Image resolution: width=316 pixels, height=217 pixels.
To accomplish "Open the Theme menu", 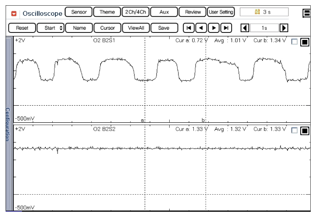I will point(107,12).
